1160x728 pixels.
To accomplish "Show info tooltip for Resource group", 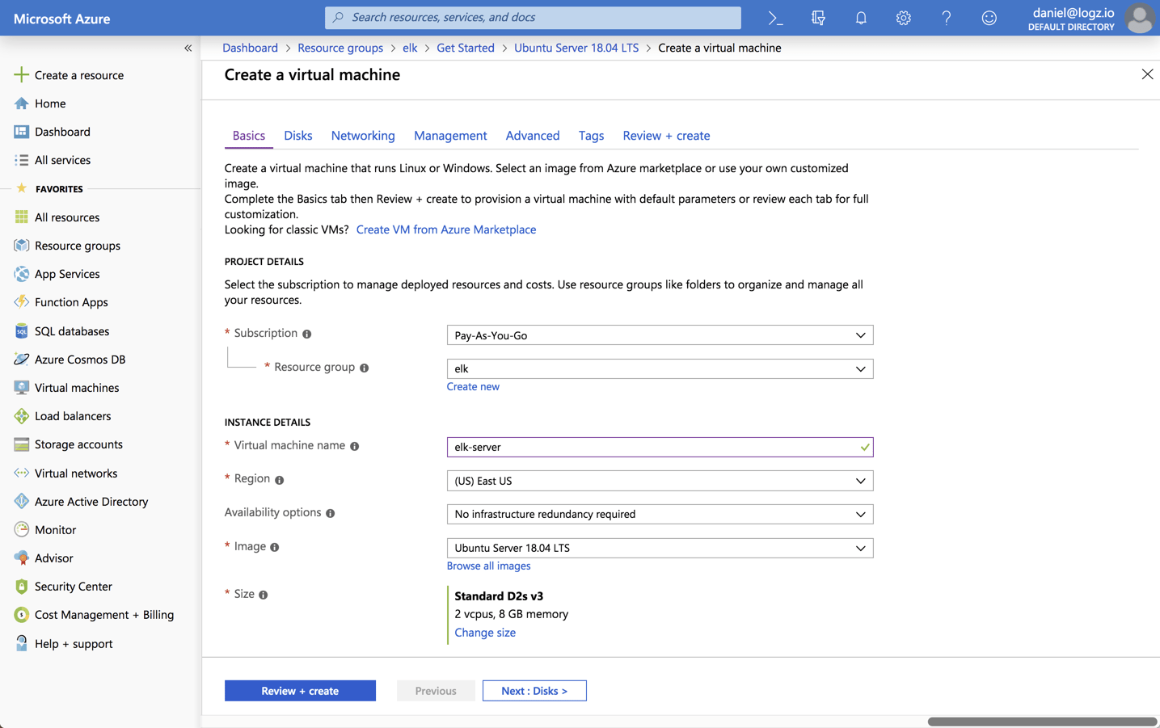I will [365, 368].
